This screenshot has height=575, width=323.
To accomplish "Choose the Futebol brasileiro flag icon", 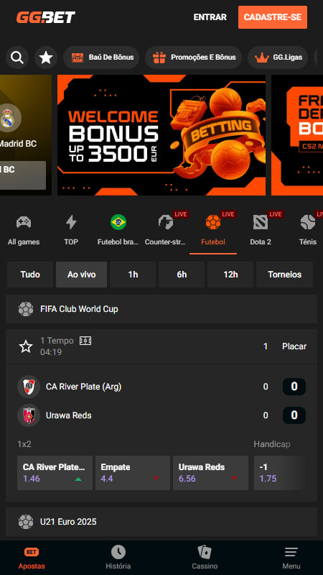I will tap(118, 222).
